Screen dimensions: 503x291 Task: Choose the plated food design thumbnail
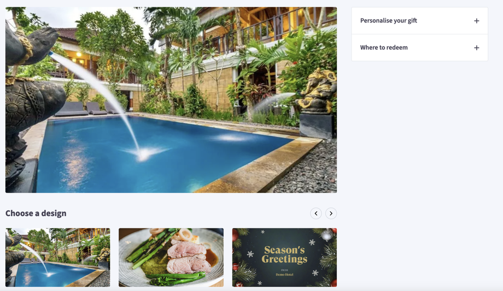[171, 257]
